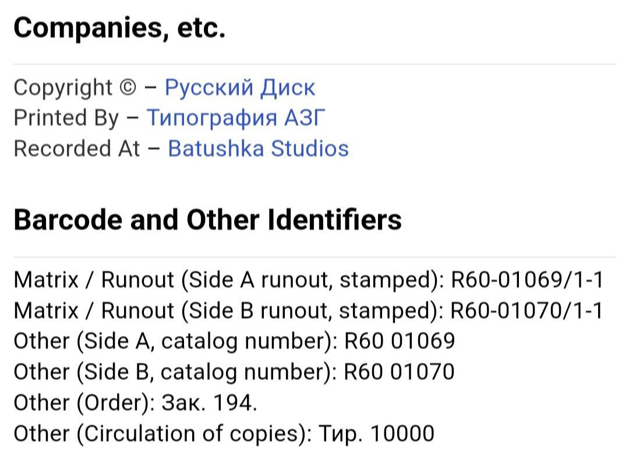Click the Side A, catalog number label

click(207, 342)
